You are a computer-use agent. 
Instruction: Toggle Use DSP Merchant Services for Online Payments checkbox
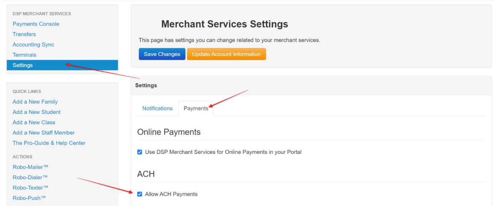(140, 152)
